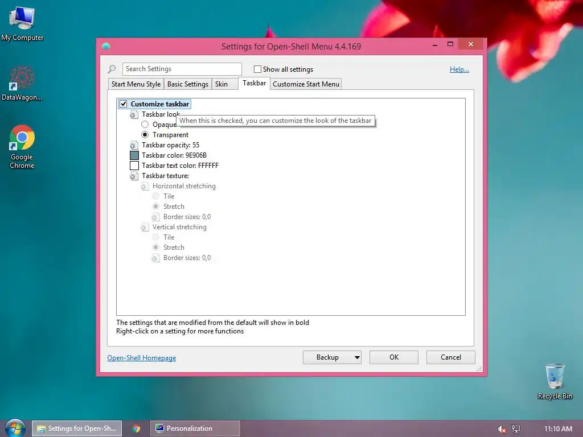Uncheck Customize taskbar
This screenshot has height=437, width=583.
[x=124, y=104]
